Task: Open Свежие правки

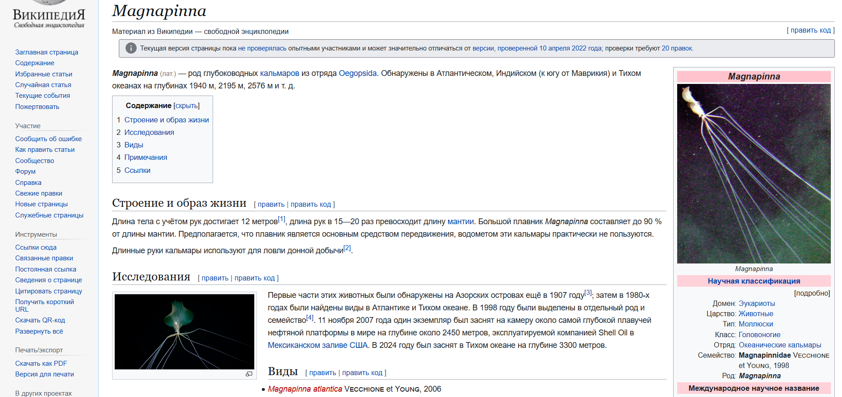Action: [39, 193]
